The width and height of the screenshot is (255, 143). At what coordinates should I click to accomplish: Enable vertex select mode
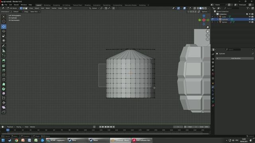pyautogui.click(x=21, y=8)
